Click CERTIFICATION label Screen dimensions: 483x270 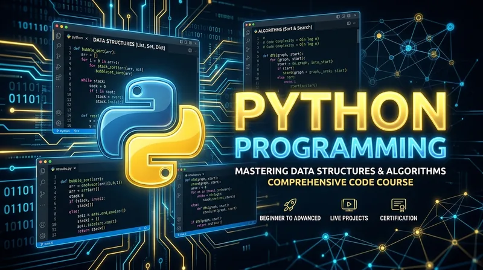(398, 218)
